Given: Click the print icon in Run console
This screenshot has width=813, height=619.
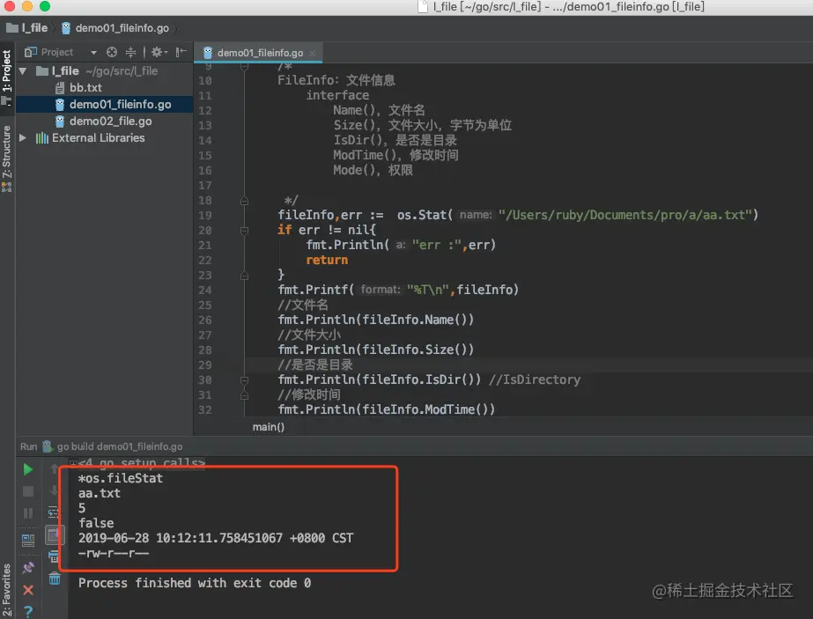Looking at the screenshot, I should [x=53, y=556].
